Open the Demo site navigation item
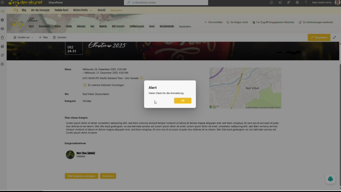 [x=152, y=27]
